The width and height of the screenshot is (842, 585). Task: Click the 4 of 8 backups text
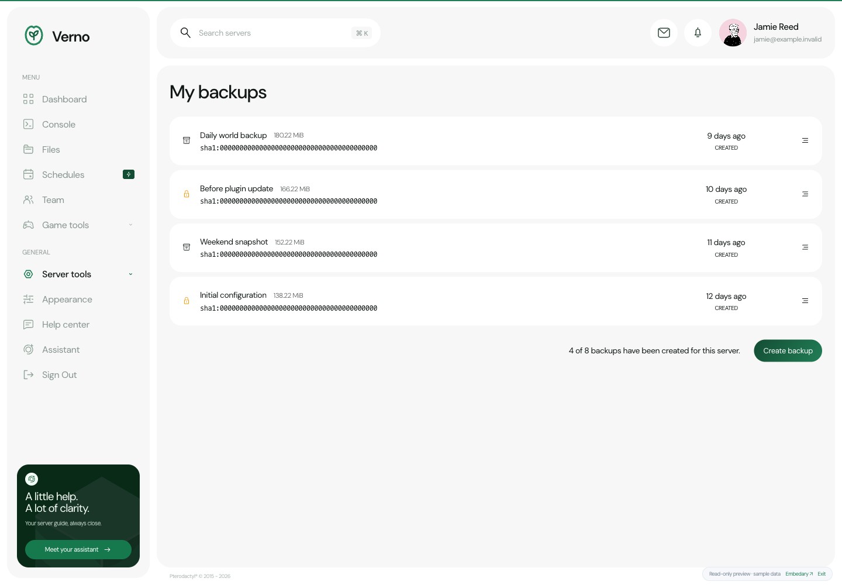[x=654, y=350]
